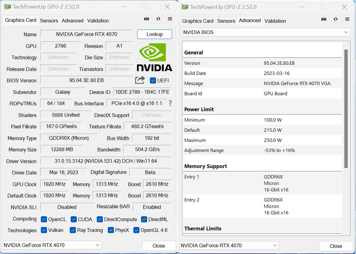The image size is (356, 254).
Task: Click the Bus Width field 192 bit
Action: coord(152,138)
